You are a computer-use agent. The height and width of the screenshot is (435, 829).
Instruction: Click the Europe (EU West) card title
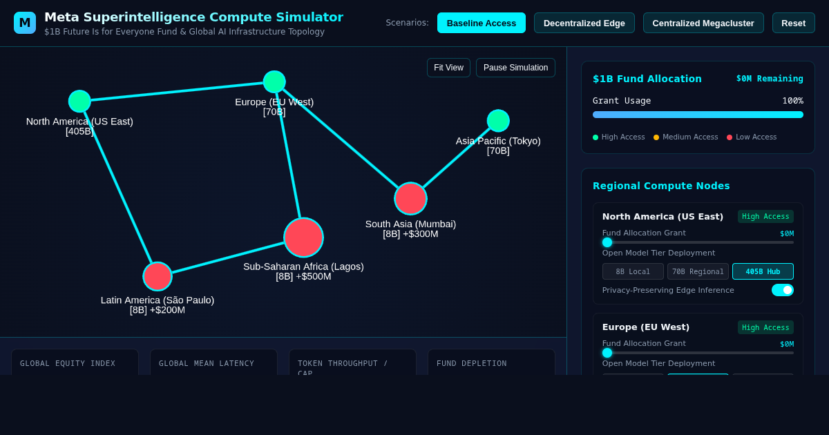(x=646, y=327)
